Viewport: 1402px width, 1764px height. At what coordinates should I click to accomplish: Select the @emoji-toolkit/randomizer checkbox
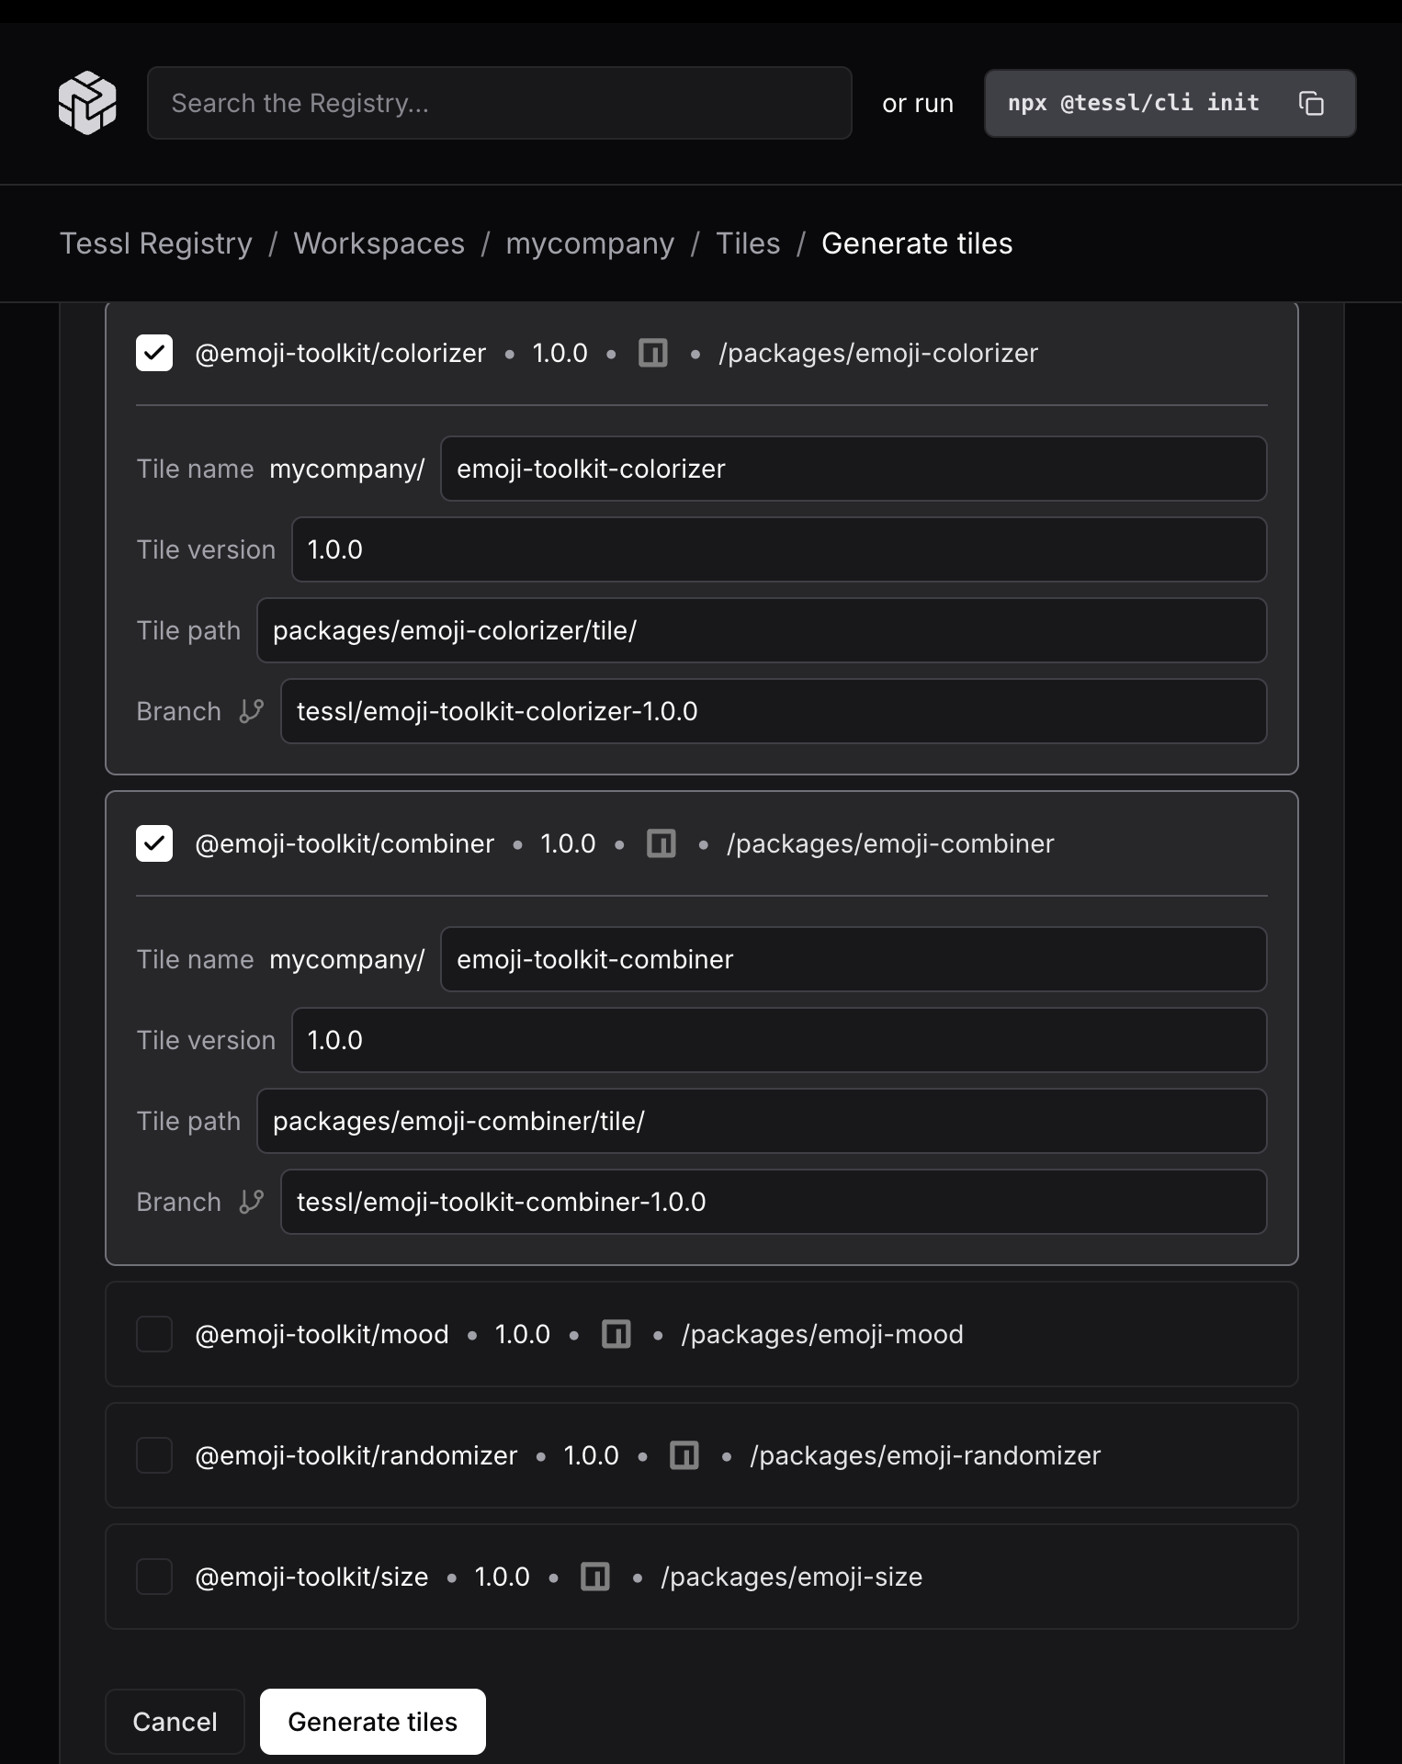154,1455
